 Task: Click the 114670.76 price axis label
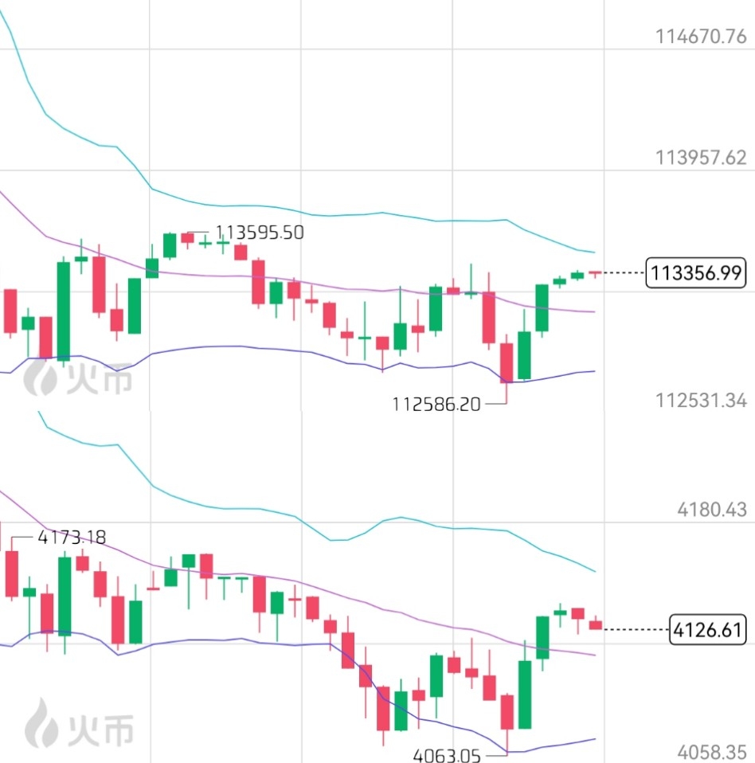(x=701, y=36)
